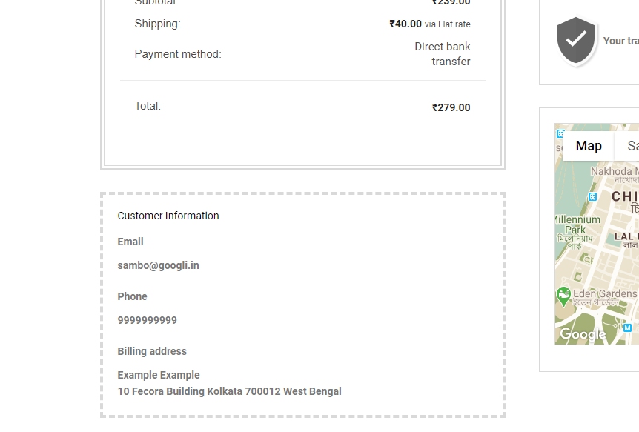Click the email address sambo@googli.in
The image size is (639, 432).
pyautogui.click(x=158, y=265)
